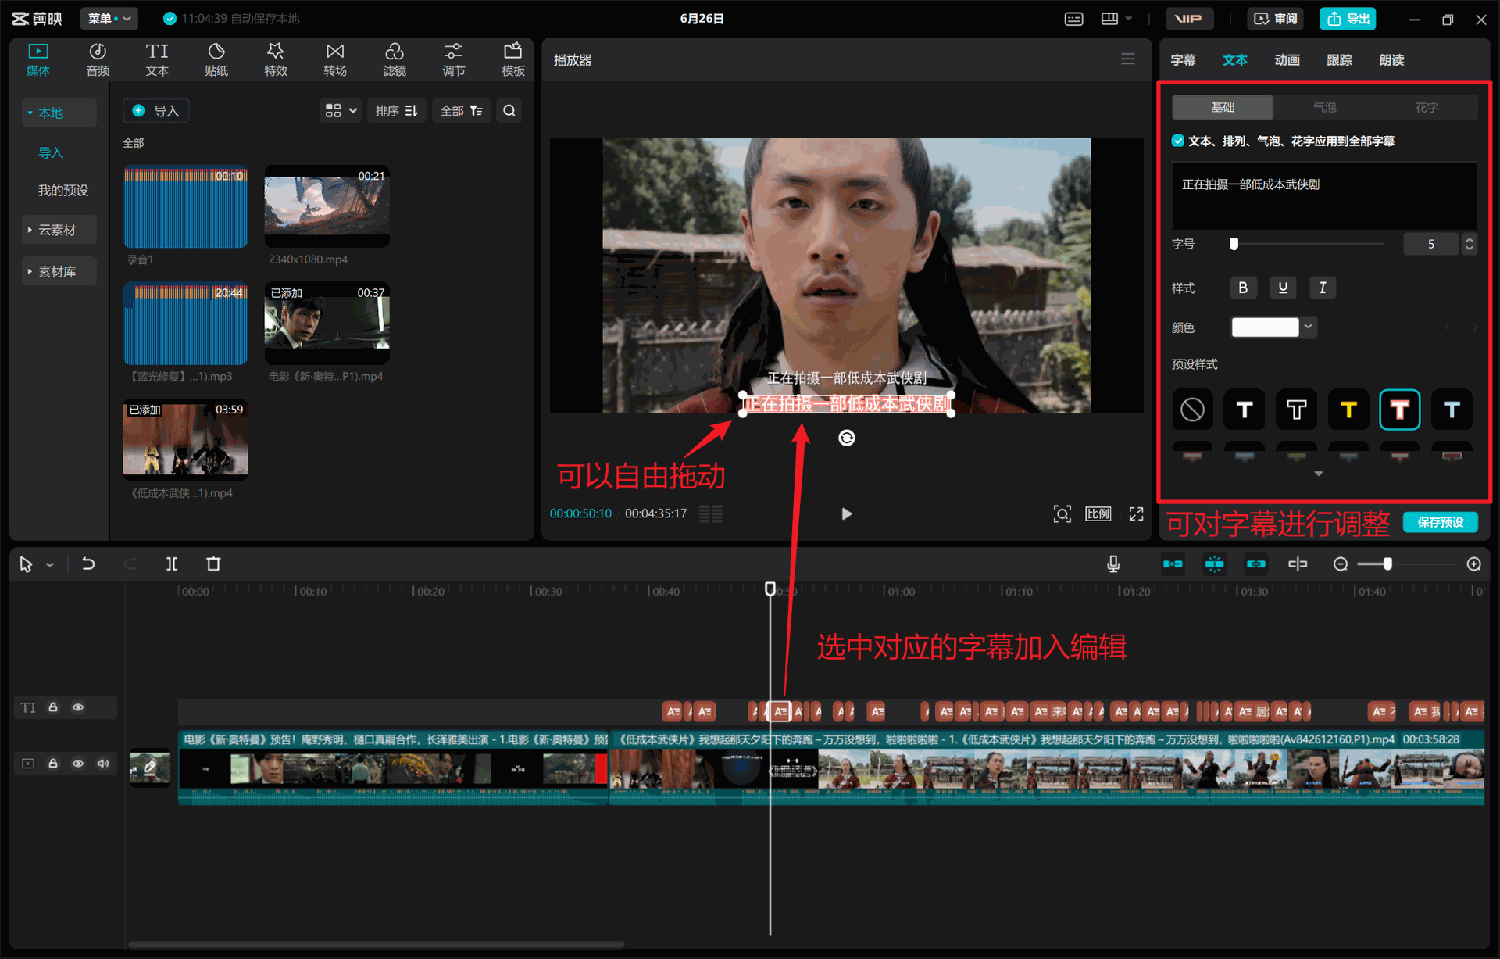
Task: Expand more preset styles with the down arrow
Action: 1319,474
